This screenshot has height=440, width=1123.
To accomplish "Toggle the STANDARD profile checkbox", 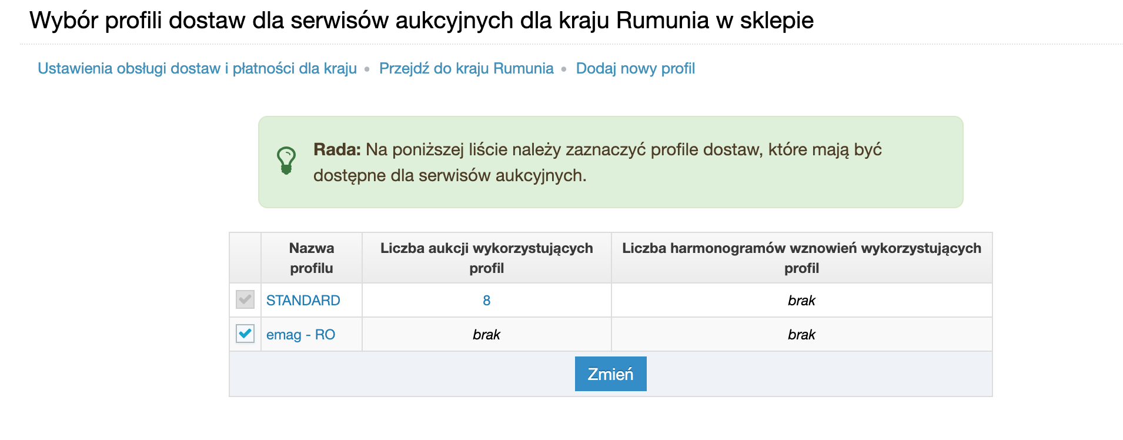I will coord(245,299).
